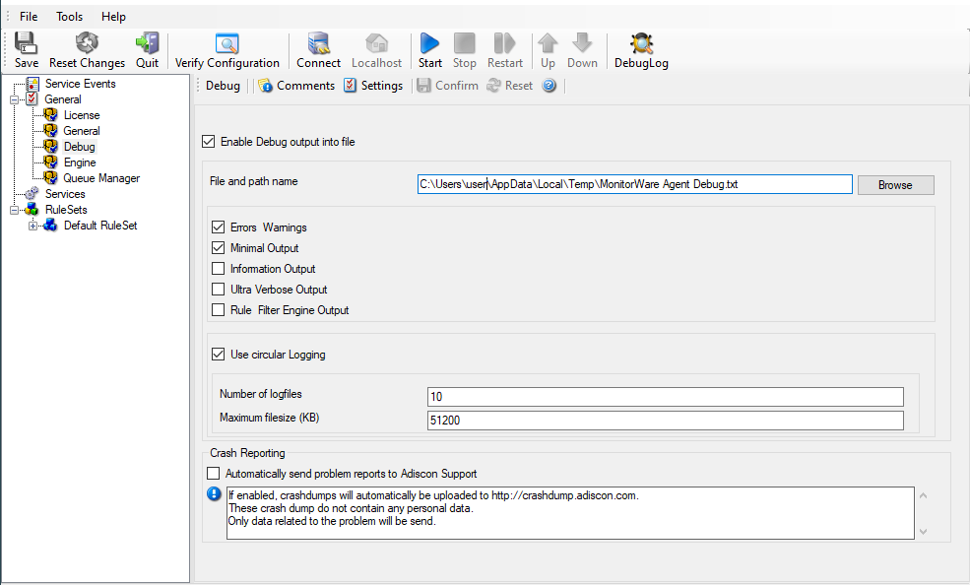This screenshot has width=970, height=585.
Task: Click the Reset Changes icon
Action: [x=87, y=44]
